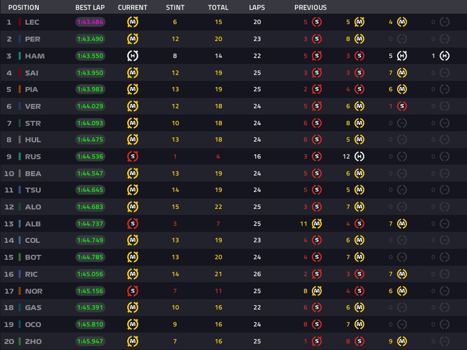Image resolution: width=467 pixels, height=350 pixels.
Task: Click ALB's current soft tyre icon
Action: pos(133,224)
